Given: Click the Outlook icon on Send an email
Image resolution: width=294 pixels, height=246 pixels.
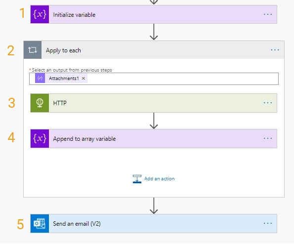Looking at the screenshot, I should (40, 223).
